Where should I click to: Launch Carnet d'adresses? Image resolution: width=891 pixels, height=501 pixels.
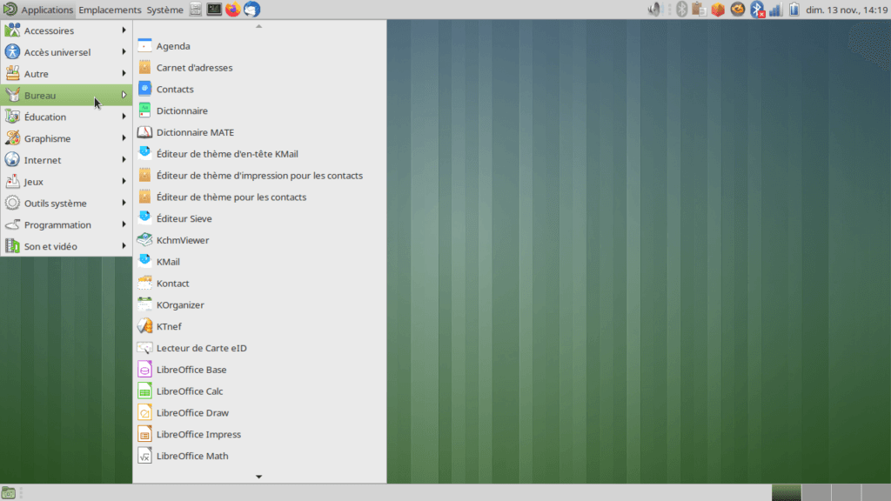tap(259, 68)
